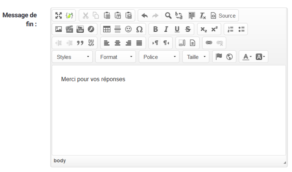
Task: Open the background color picker
Action: (260, 57)
